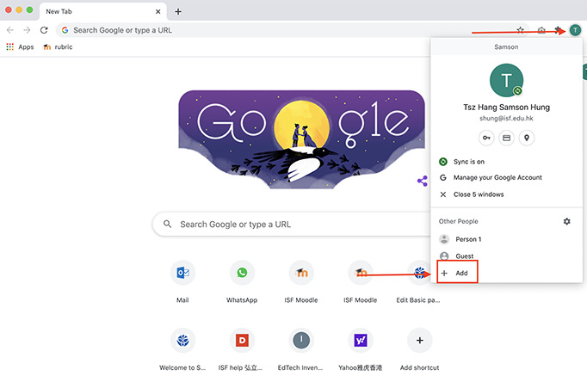
Task: Click Sync is on
Action: click(x=506, y=162)
